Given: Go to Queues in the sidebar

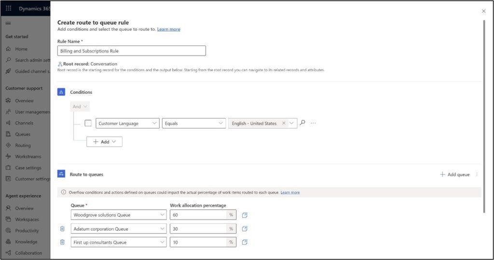Looking at the screenshot, I should [22, 134].
